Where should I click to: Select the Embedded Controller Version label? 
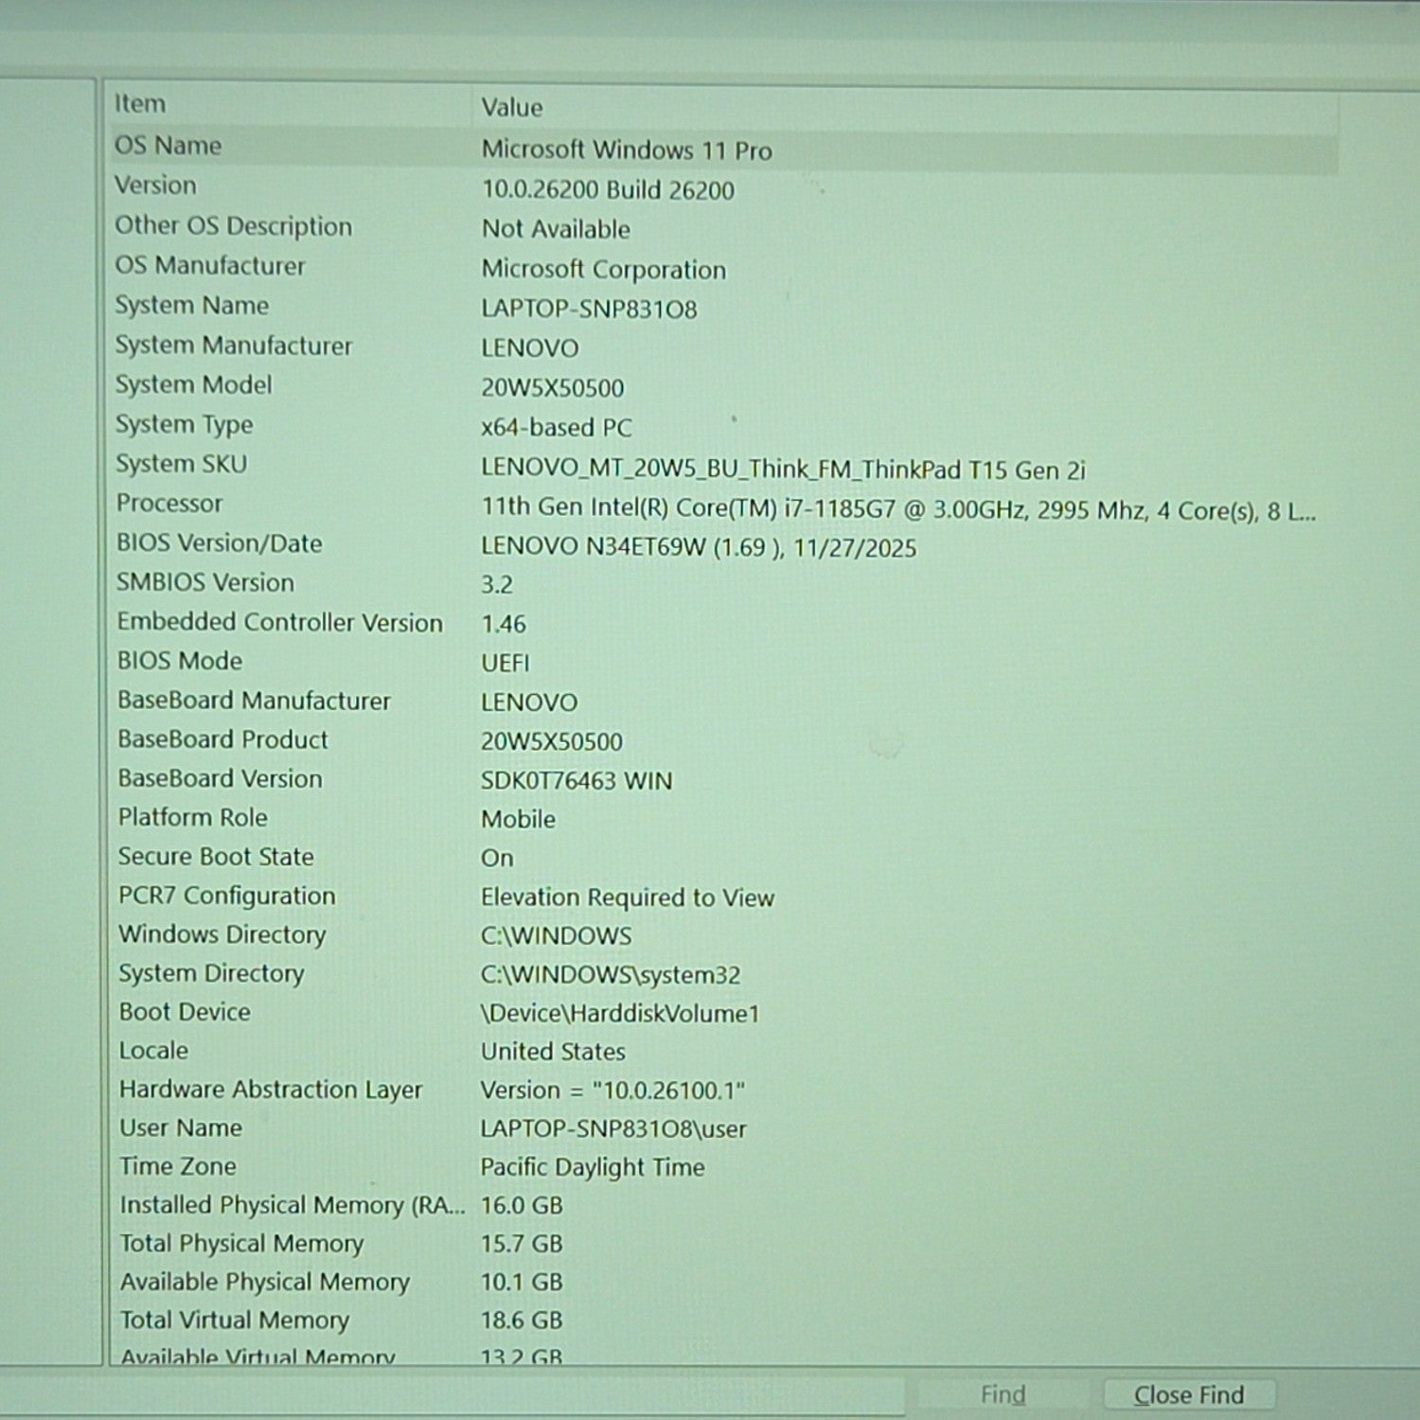(x=280, y=622)
